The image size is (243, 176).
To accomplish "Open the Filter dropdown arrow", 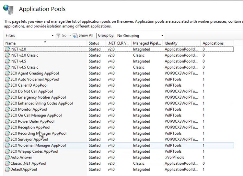I will coord(53,36).
